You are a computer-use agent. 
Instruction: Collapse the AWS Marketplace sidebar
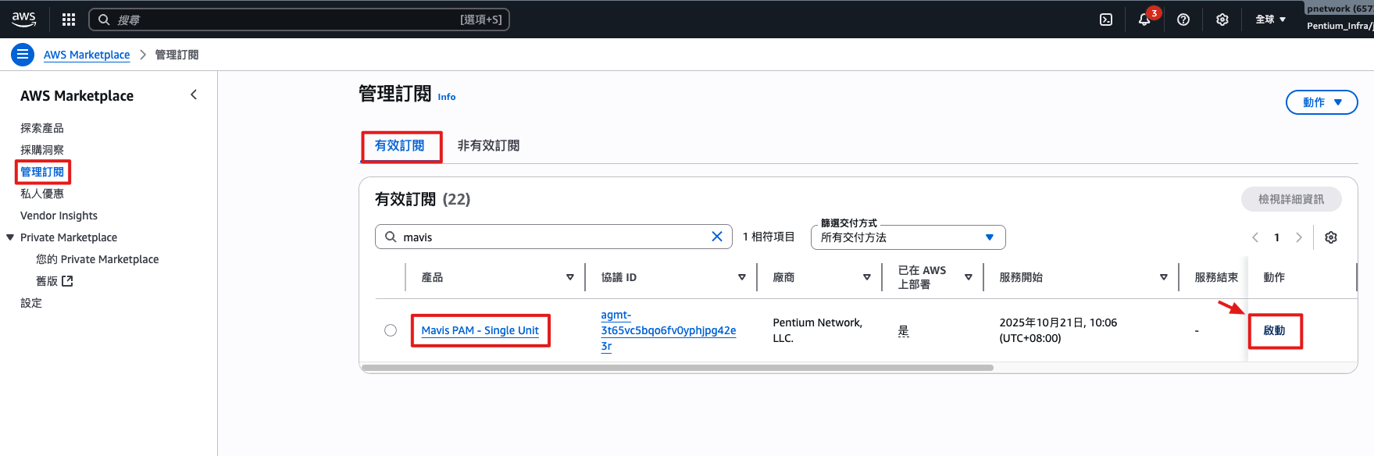[194, 95]
